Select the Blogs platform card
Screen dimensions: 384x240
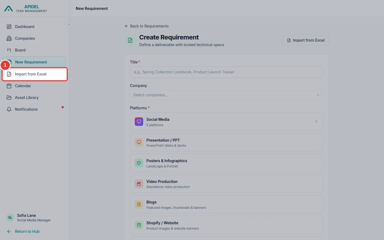coord(226,205)
